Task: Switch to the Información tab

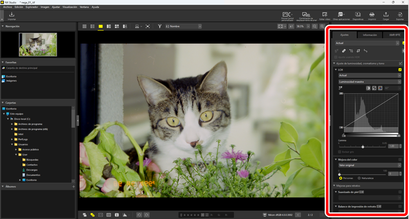Action: (x=370, y=35)
